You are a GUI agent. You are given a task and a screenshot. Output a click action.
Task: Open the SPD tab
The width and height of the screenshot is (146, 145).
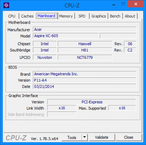pos(82,16)
